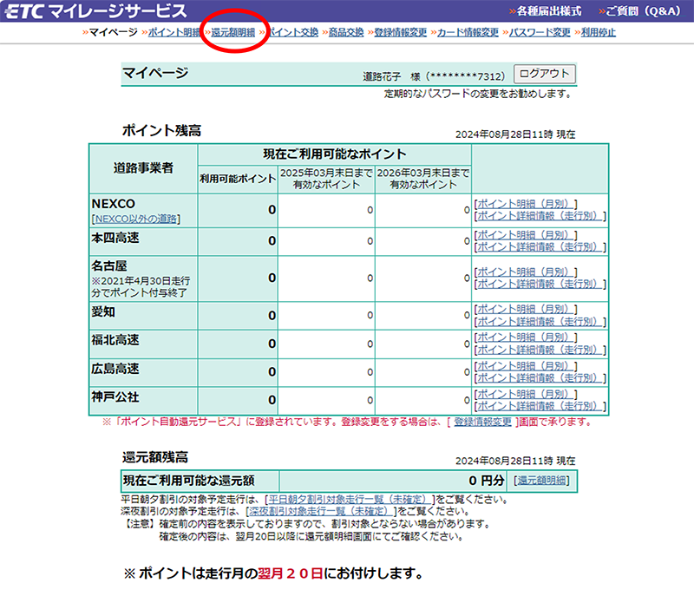Go to パスワード変更 page

(540, 32)
